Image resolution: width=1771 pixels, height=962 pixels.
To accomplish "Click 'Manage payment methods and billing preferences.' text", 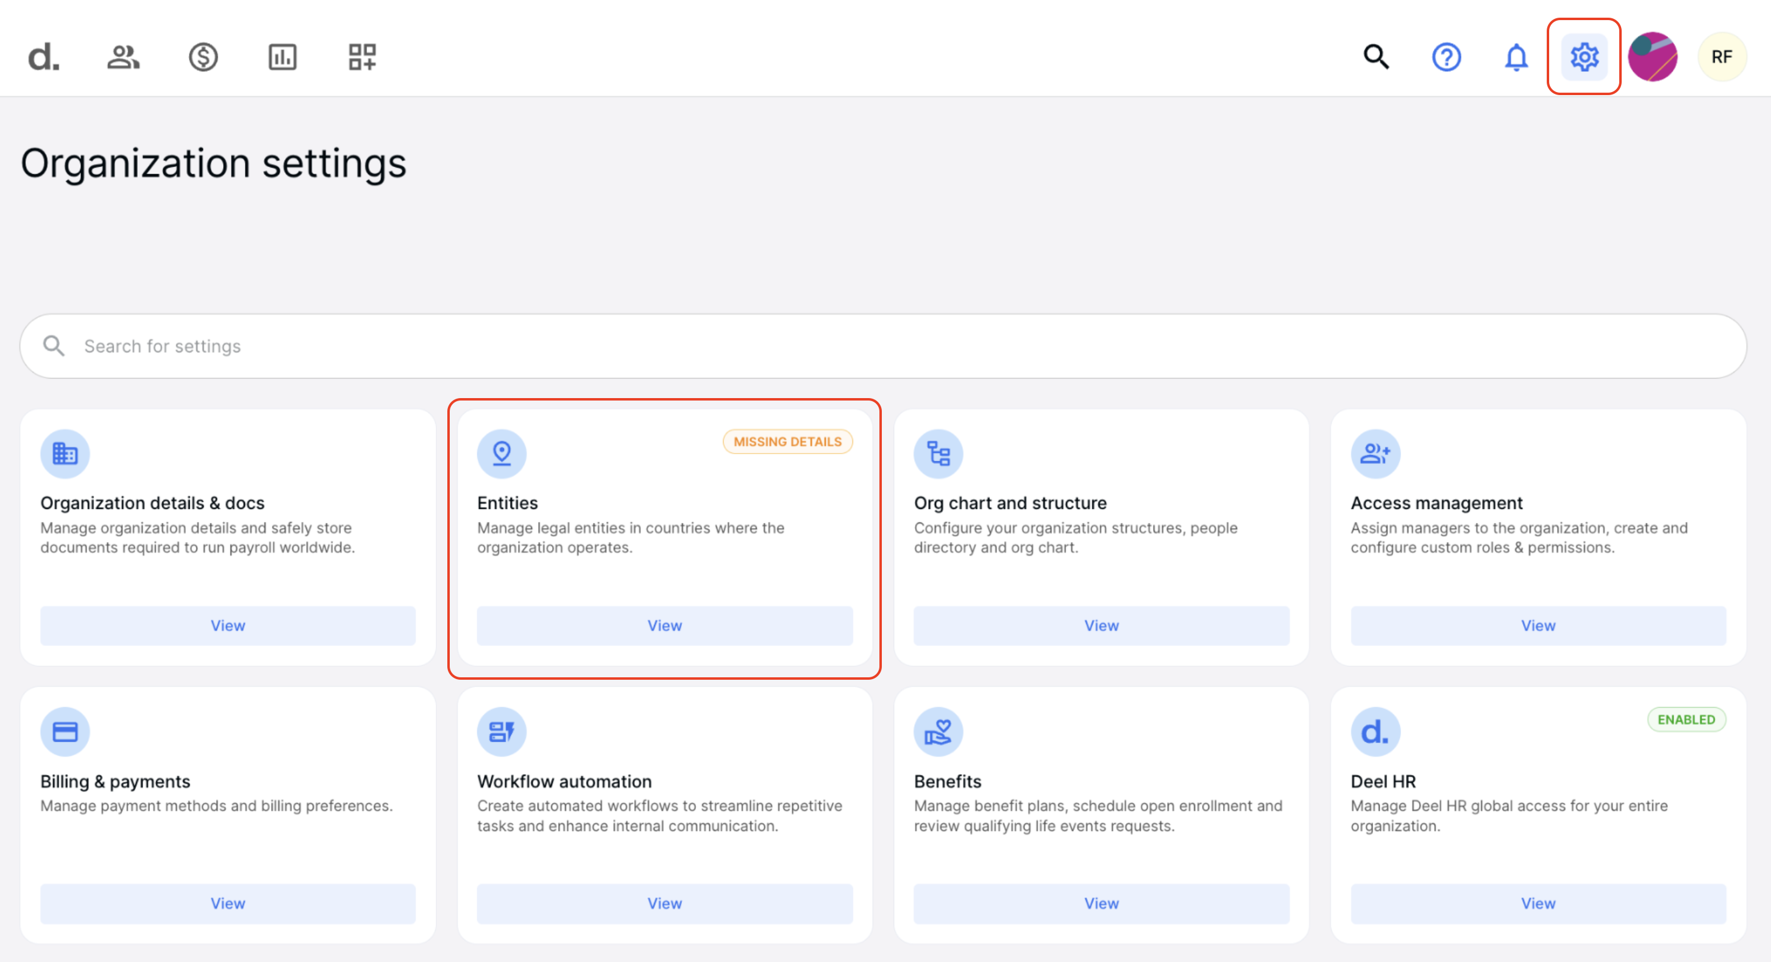I will [216, 805].
